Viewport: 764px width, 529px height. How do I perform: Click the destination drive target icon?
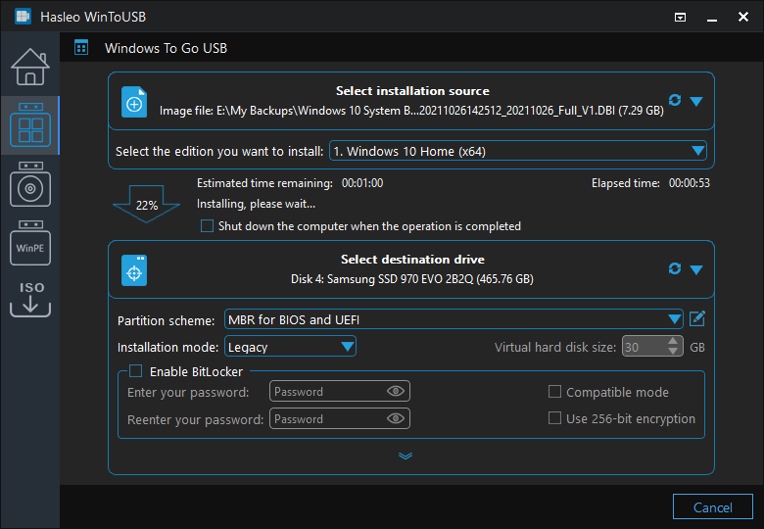134,270
